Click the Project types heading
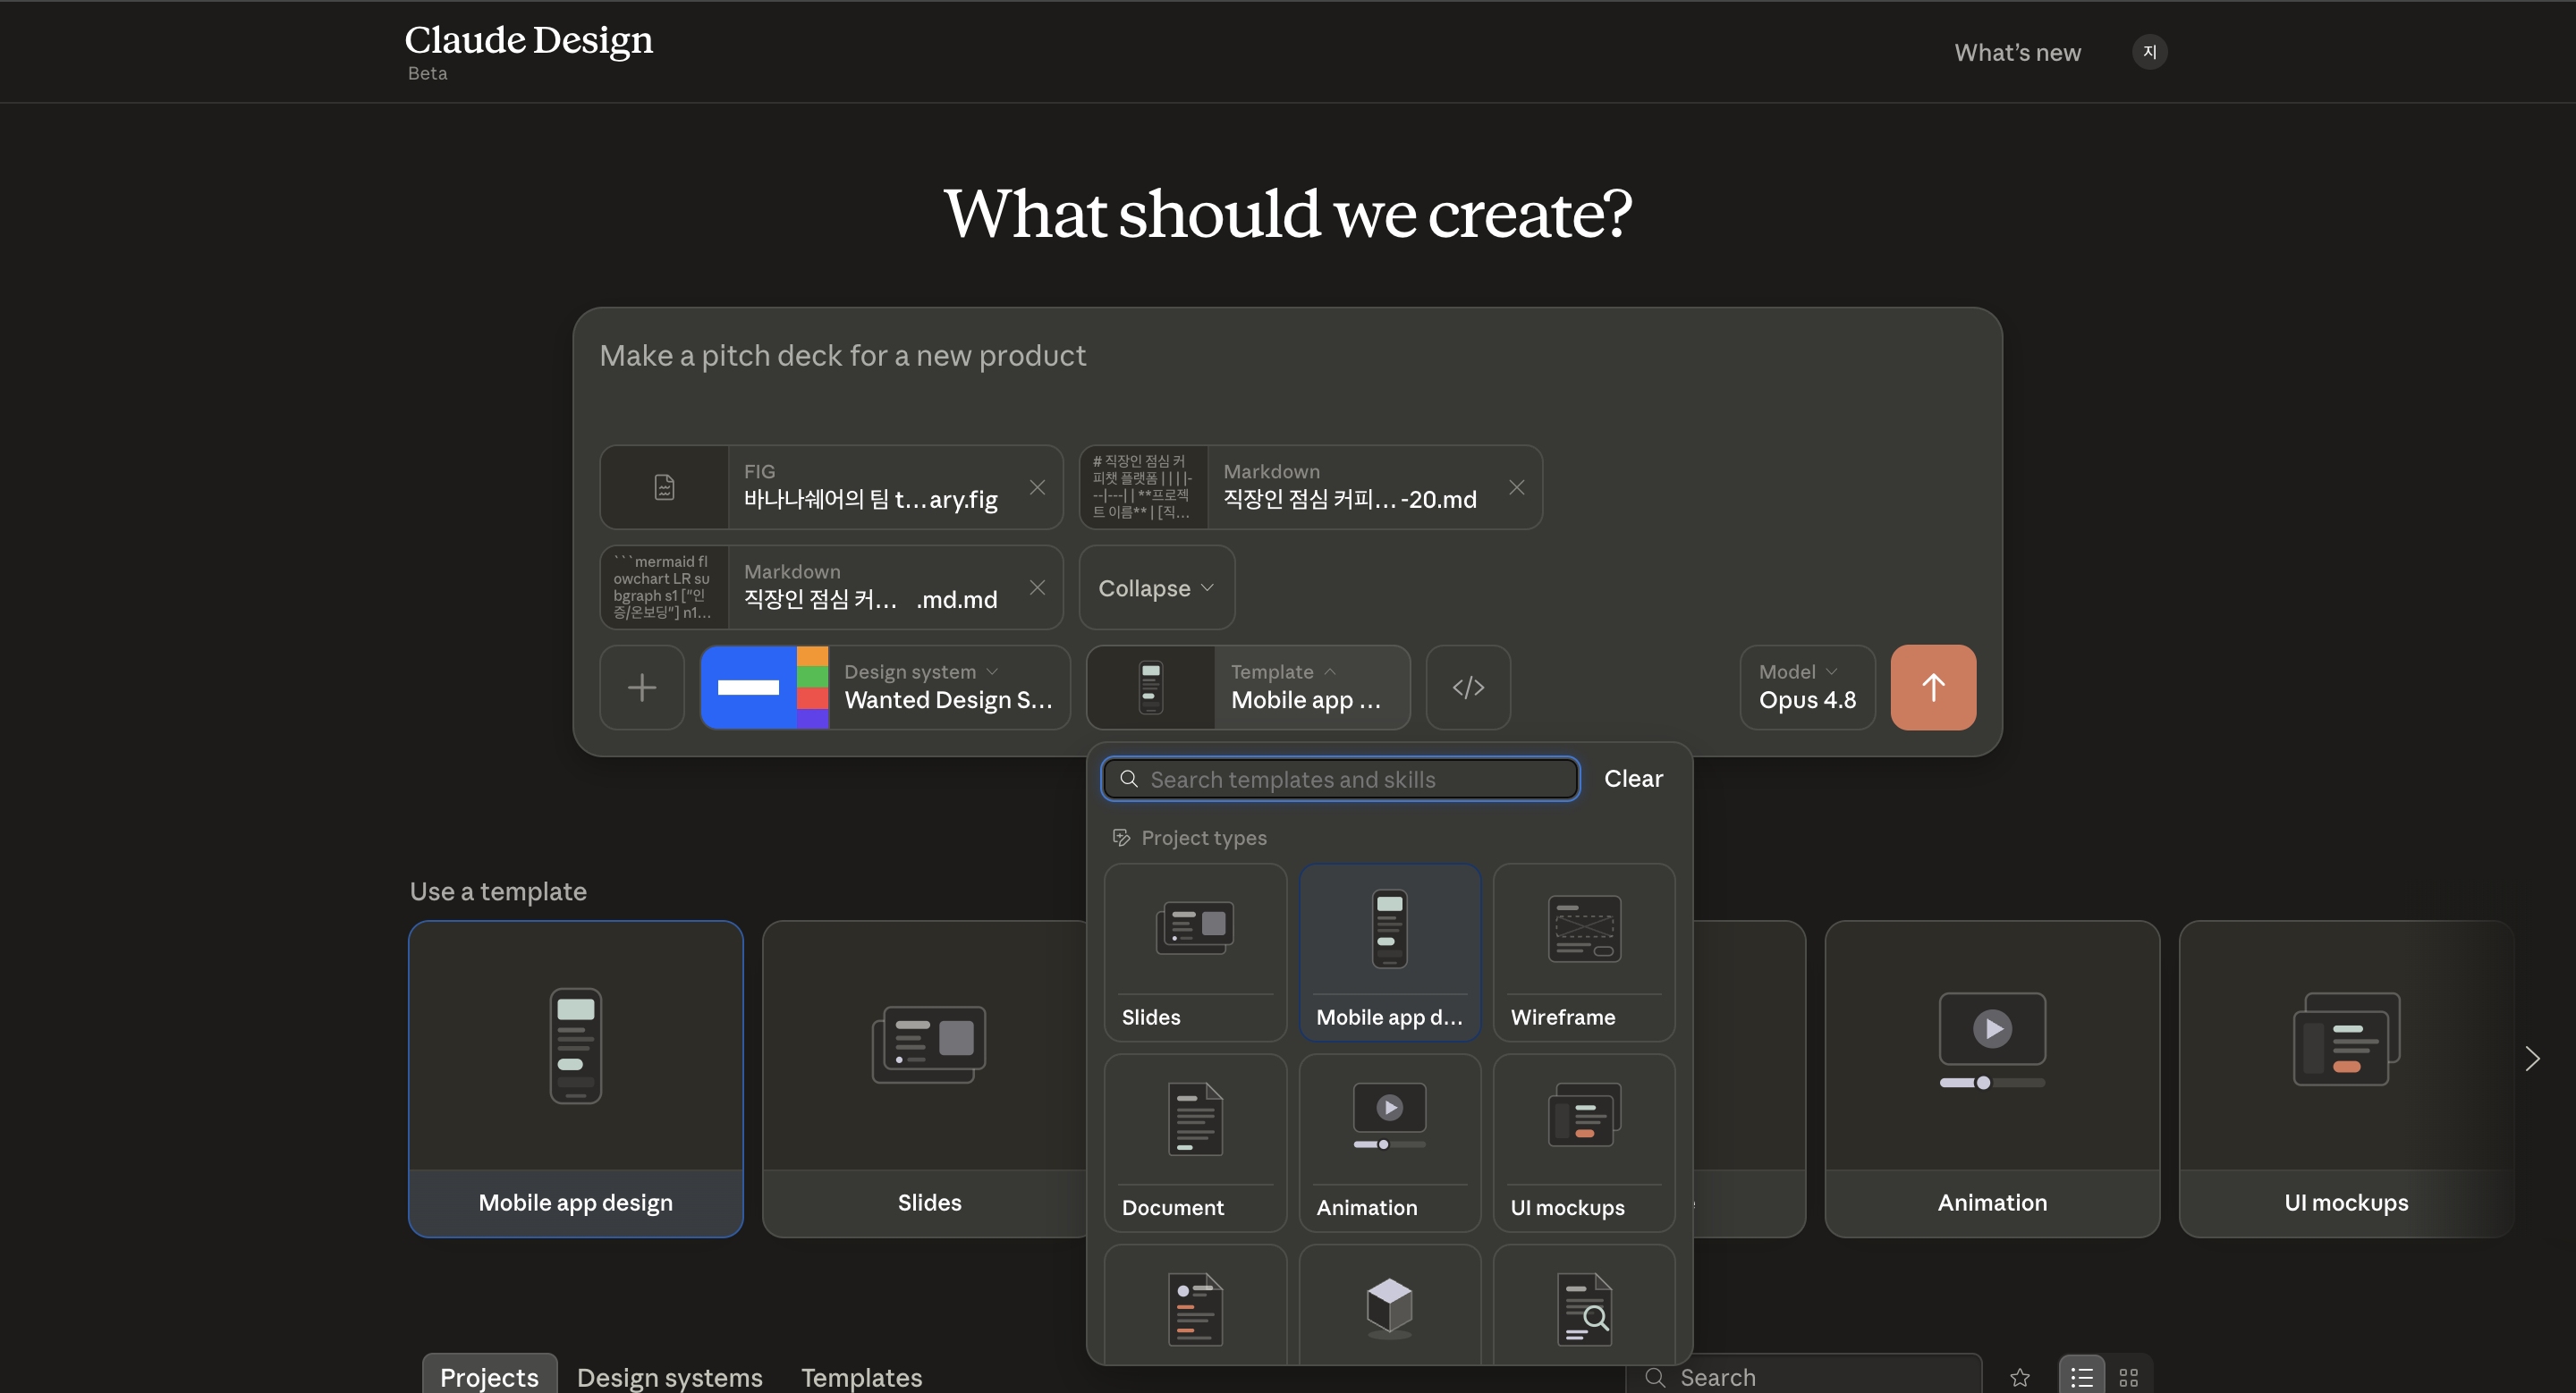The height and width of the screenshot is (1393, 2576). (1203, 838)
